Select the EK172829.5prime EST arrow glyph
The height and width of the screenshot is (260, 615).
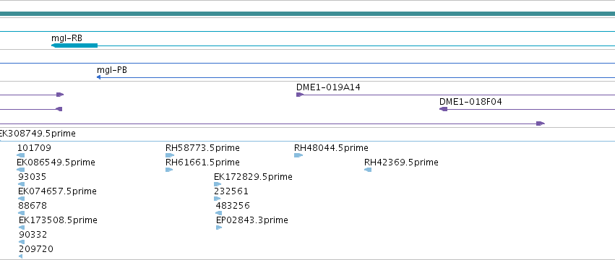pos(218,184)
